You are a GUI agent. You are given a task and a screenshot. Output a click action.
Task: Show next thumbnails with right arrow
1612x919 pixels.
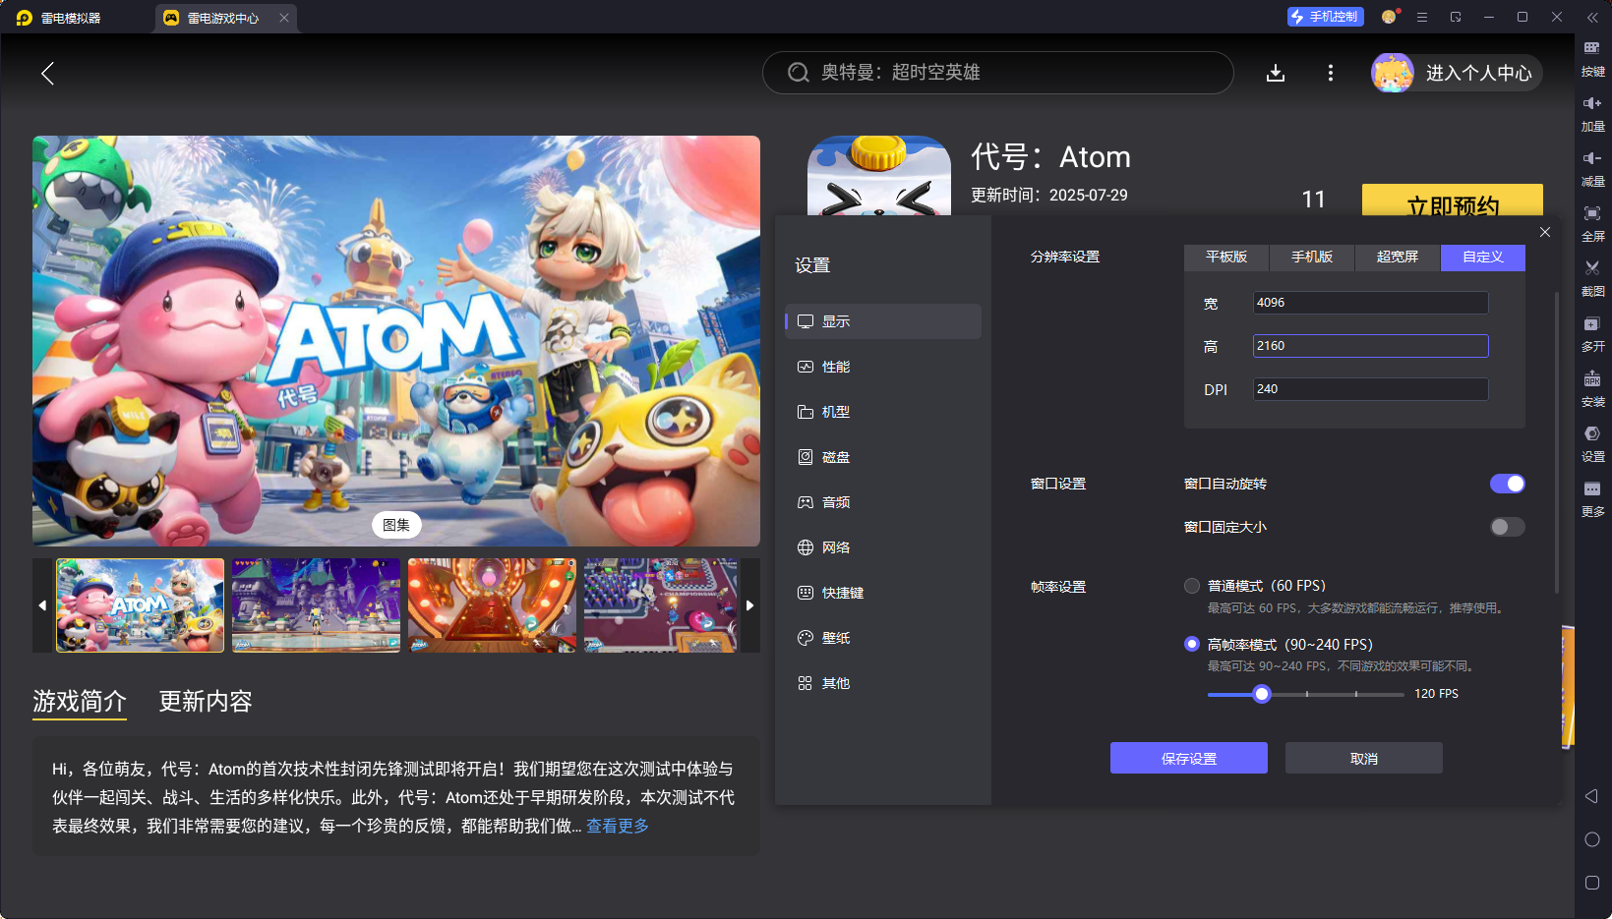coord(749,605)
